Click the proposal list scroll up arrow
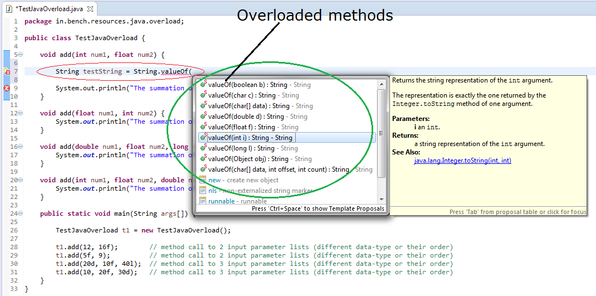 (x=381, y=84)
